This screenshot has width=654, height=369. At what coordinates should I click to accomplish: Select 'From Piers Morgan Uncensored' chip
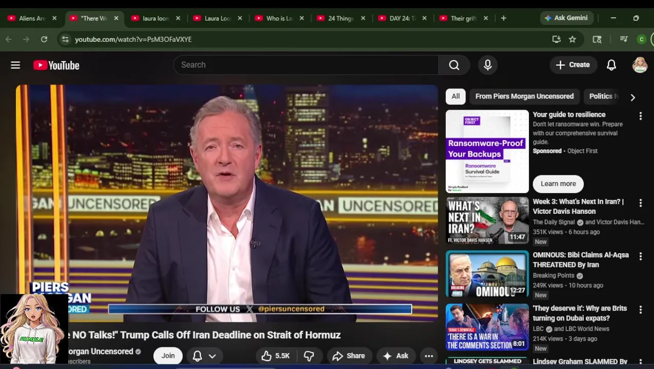coord(524,96)
